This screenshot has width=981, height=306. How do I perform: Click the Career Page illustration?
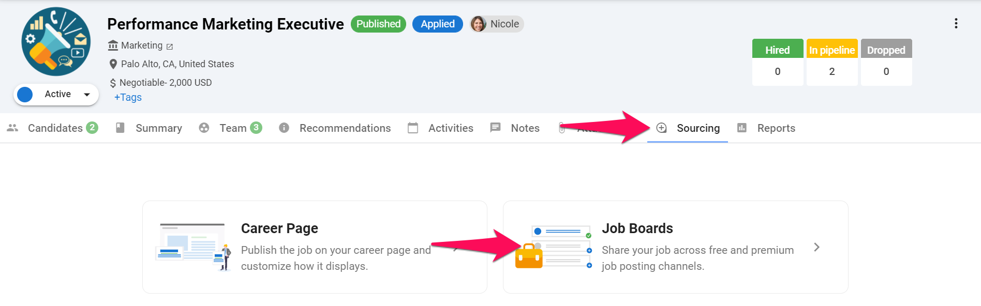pyautogui.click(x=193, y=247)
